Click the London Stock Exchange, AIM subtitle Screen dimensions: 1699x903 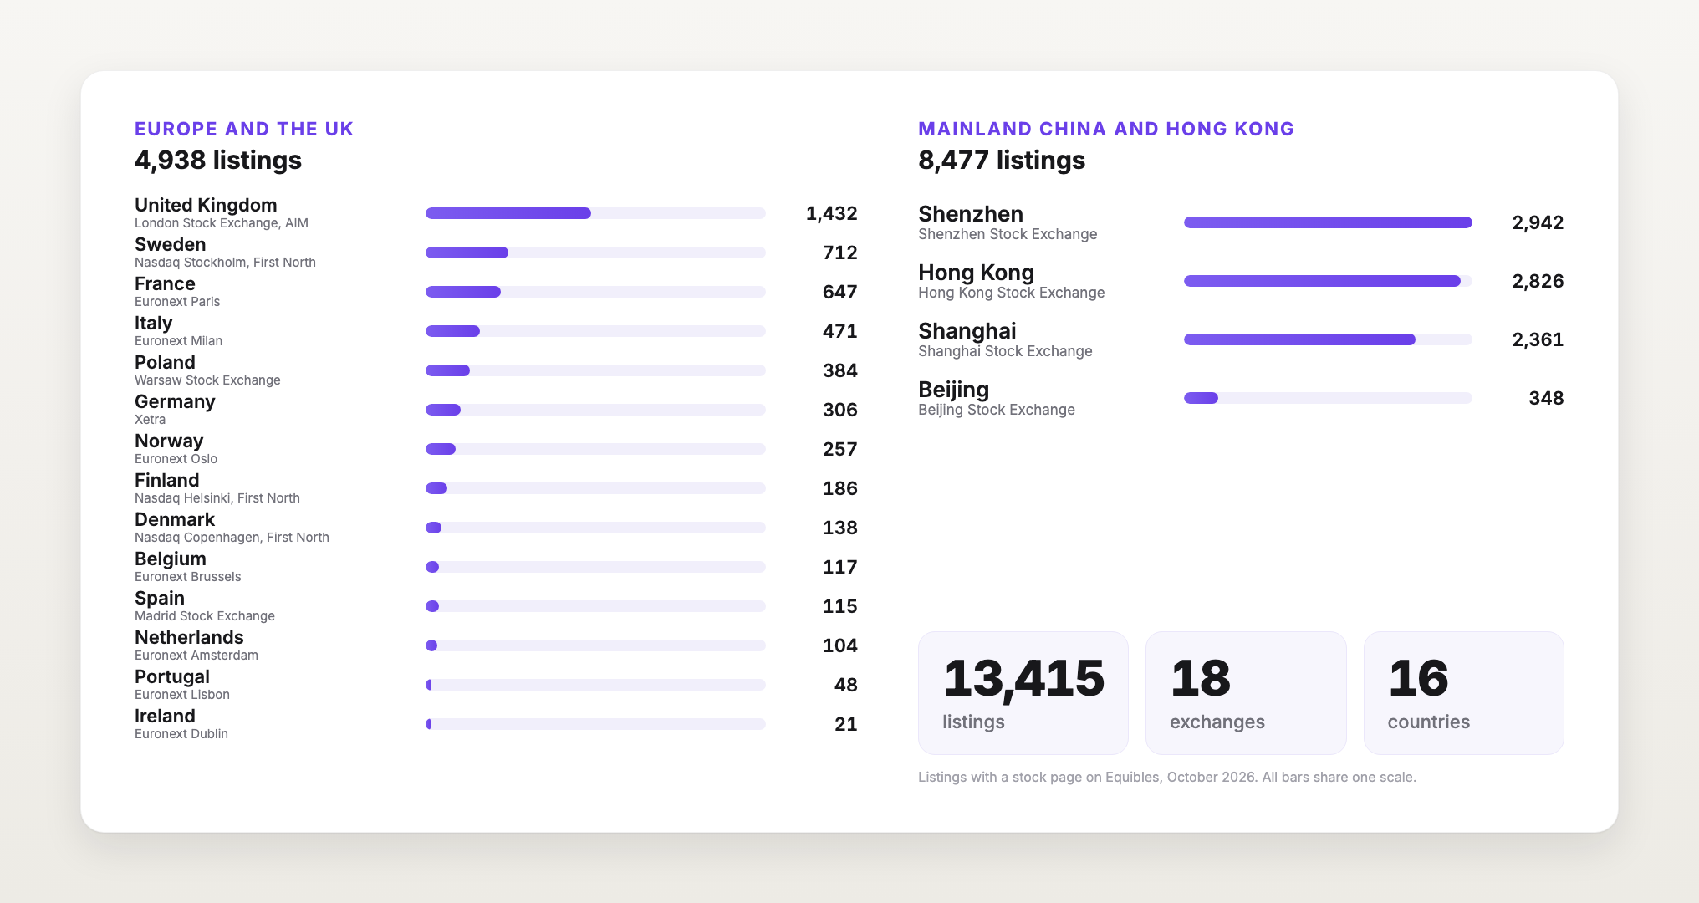[x=222, y=223]
